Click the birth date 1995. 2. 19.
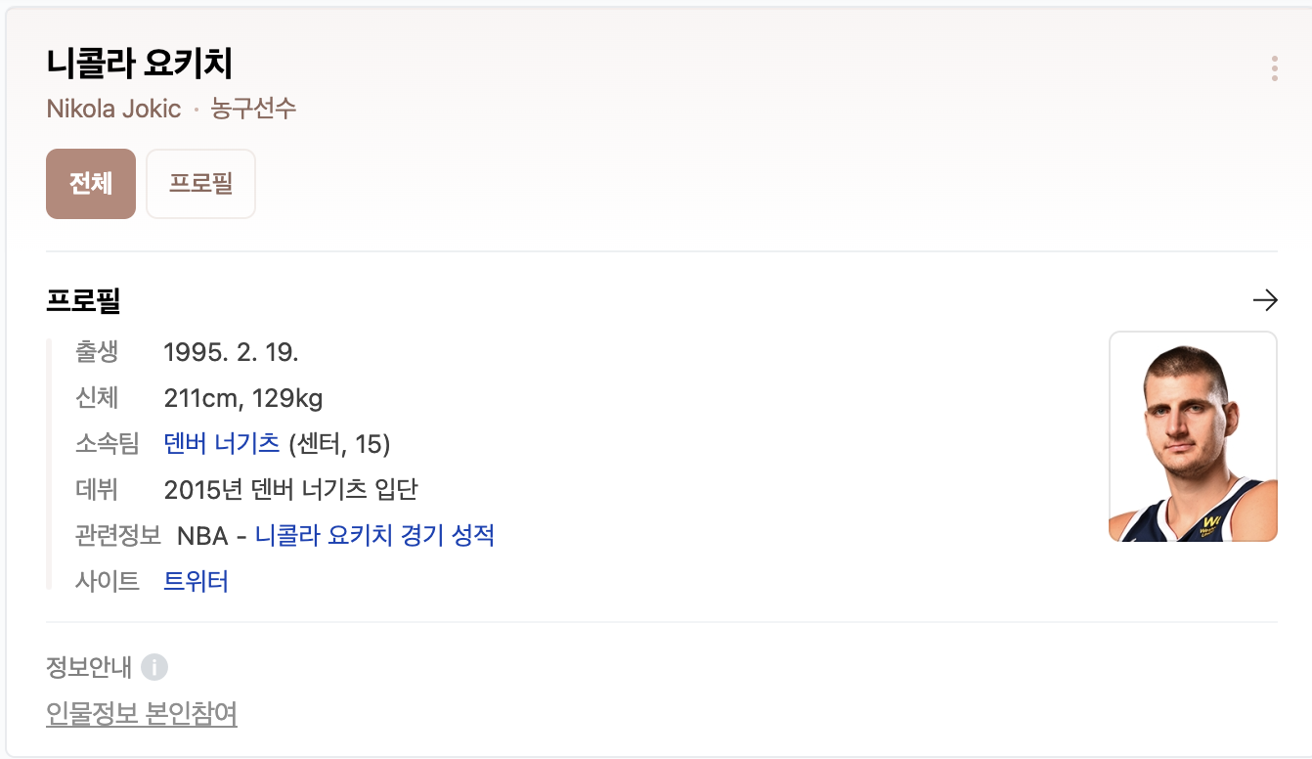This screenshot has height=759, width=1312. pyautogui.click(x=231, y=352)
